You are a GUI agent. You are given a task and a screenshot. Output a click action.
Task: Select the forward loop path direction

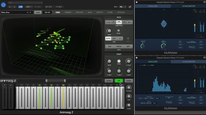click(113, 22)
